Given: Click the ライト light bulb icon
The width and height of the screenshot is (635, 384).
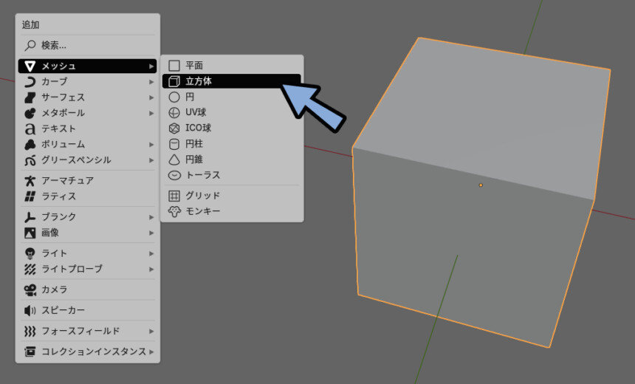Looking at the screenshot, I should point(30,253).
